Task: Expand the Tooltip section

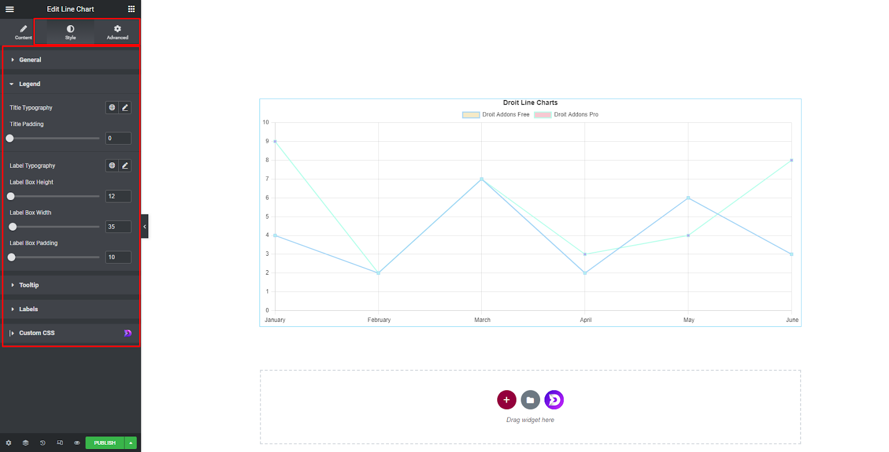Action: (x=71, y=285)
